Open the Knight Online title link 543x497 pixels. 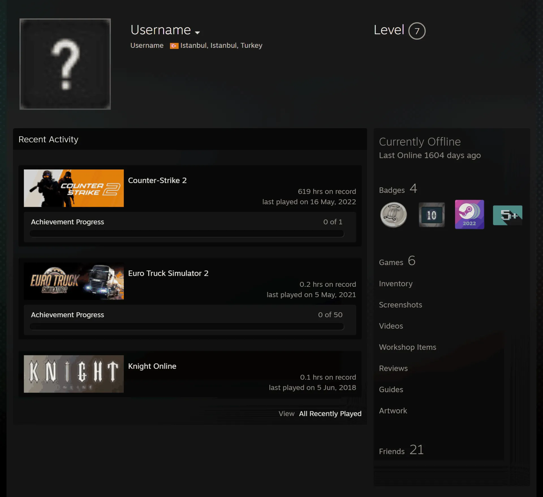point(152,366)
